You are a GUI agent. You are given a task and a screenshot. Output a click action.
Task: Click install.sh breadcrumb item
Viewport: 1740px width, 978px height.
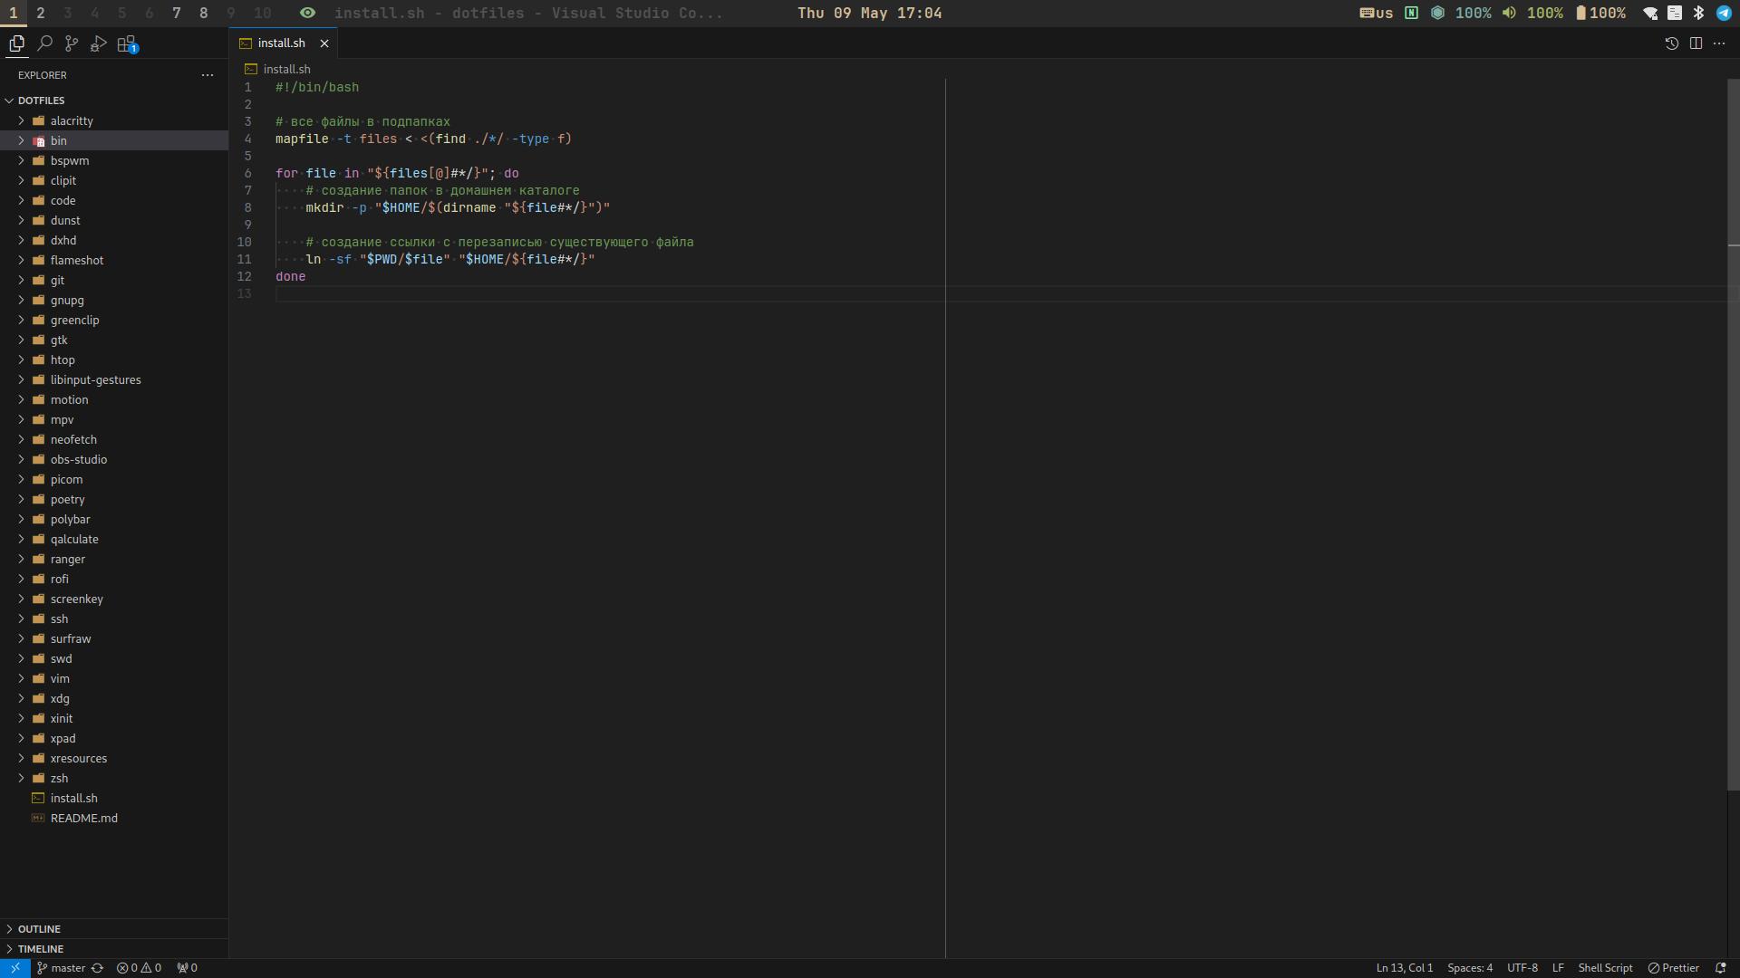[x=277, y=69]
